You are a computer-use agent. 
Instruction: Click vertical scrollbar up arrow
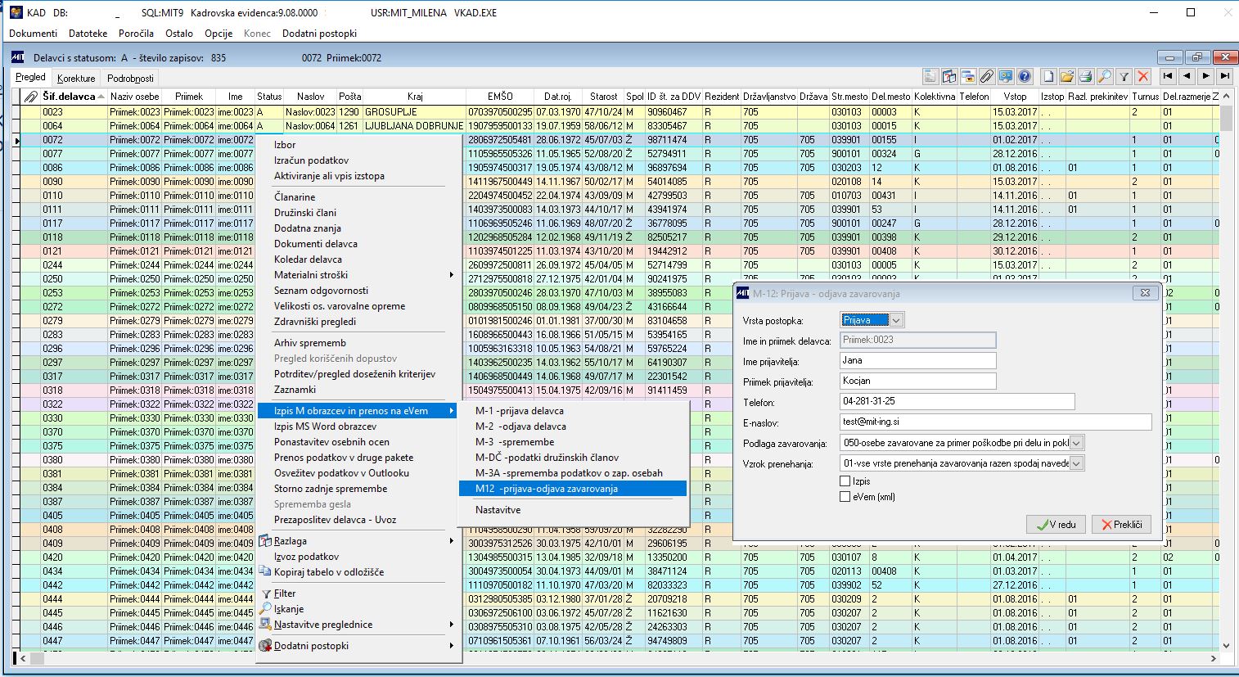[x=1226, y=97]
